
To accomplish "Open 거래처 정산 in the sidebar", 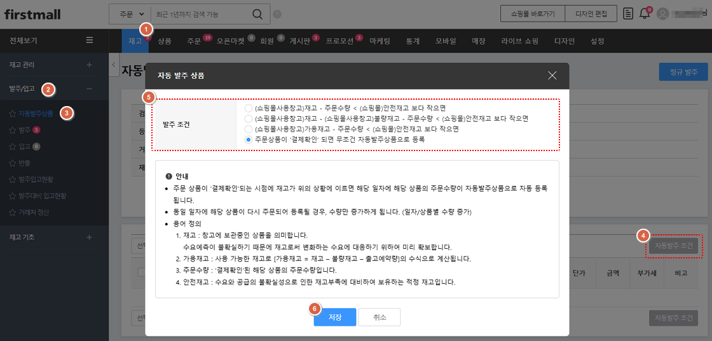I will click(x=34, y=211).
